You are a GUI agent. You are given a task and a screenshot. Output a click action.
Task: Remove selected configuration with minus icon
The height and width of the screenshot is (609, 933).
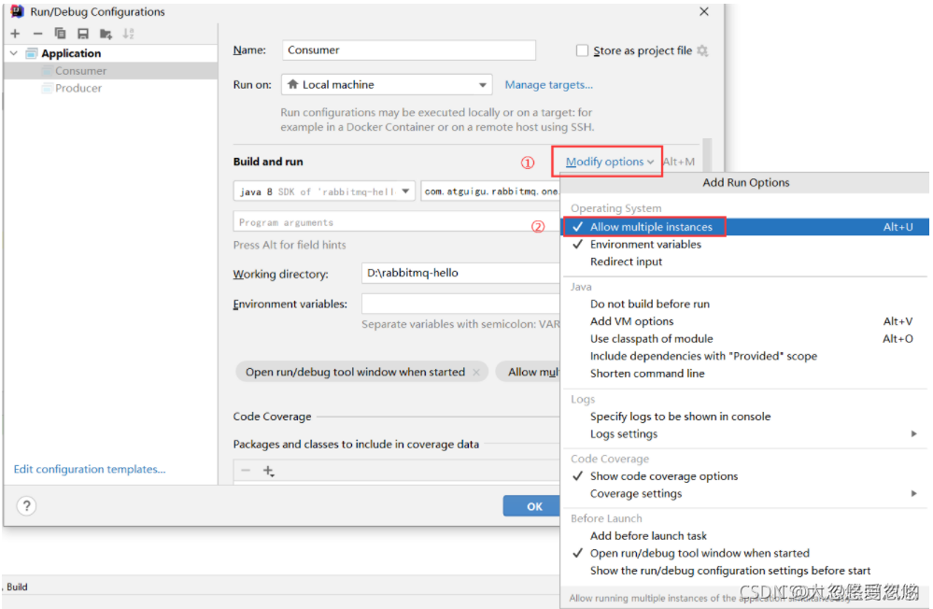click(37, 34)
